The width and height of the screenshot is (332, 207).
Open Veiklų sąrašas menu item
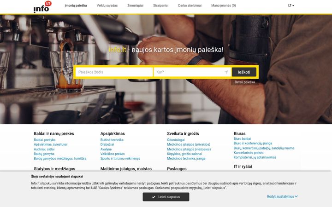[107, 6]
